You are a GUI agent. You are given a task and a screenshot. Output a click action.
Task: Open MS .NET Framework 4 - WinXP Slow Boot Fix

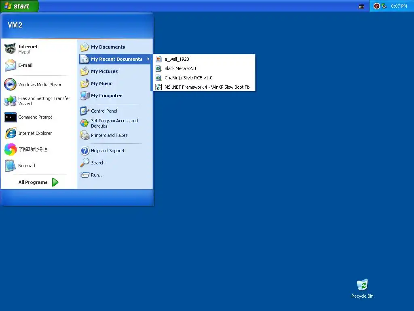click(204, 87)
